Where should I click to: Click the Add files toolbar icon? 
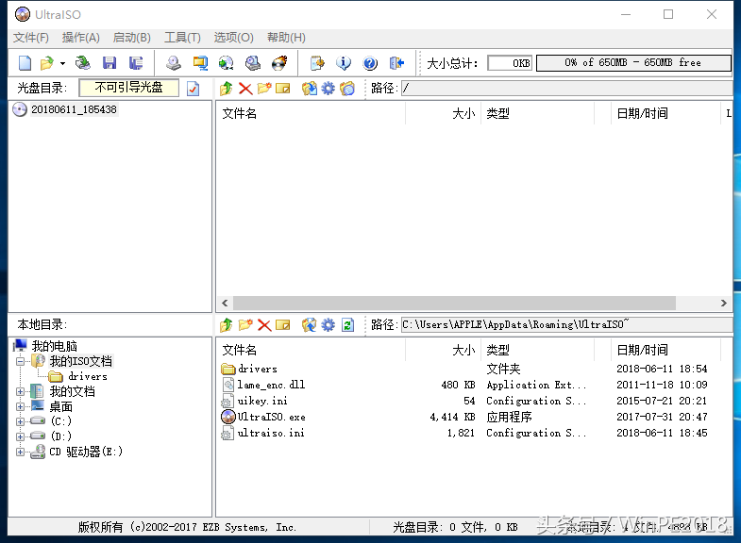[x=317, y=63]
